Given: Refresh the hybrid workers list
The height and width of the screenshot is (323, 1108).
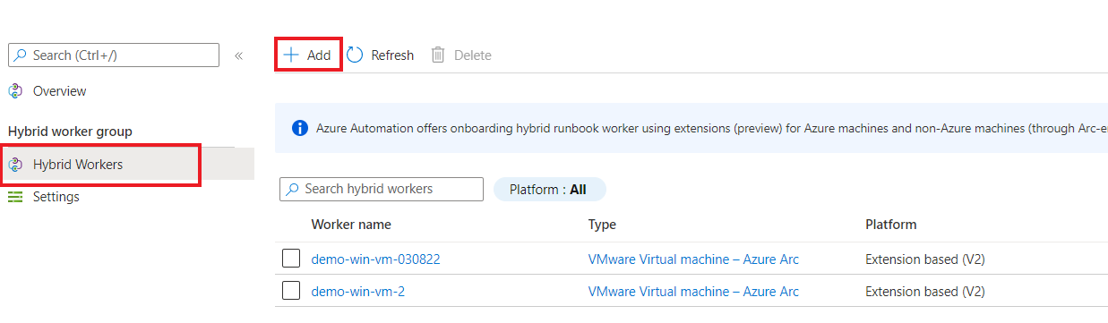Looking at the screenshot, I should click(380, 55).
